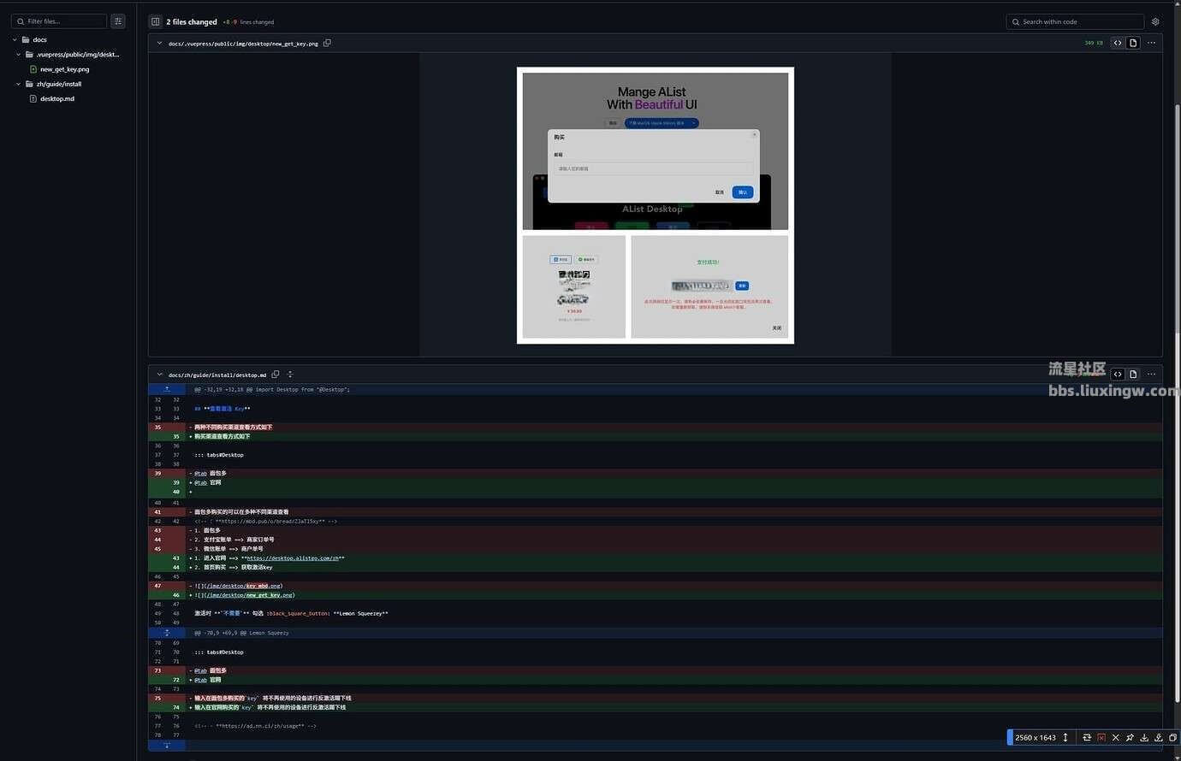The height and width of the screenshot is (761, 1181).
Task: Pin the screenshot with the pin icon
Action: [x=1130, y=737]
